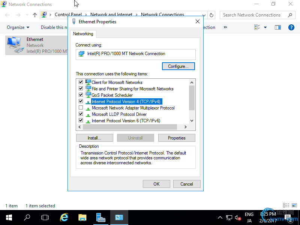Open address bar history dropdown
The width and height of the screenshot is (300, 225).
click(x=204, y=15)
